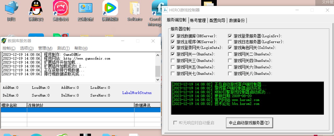Viewport: 334px width, 136px height.
Task: Open the 配置向导 tab
Action: [217, 20]
